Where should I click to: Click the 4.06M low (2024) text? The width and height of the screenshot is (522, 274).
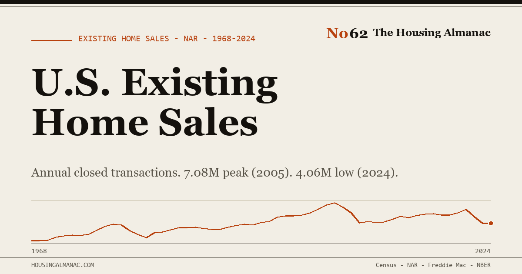pos(347,173)
